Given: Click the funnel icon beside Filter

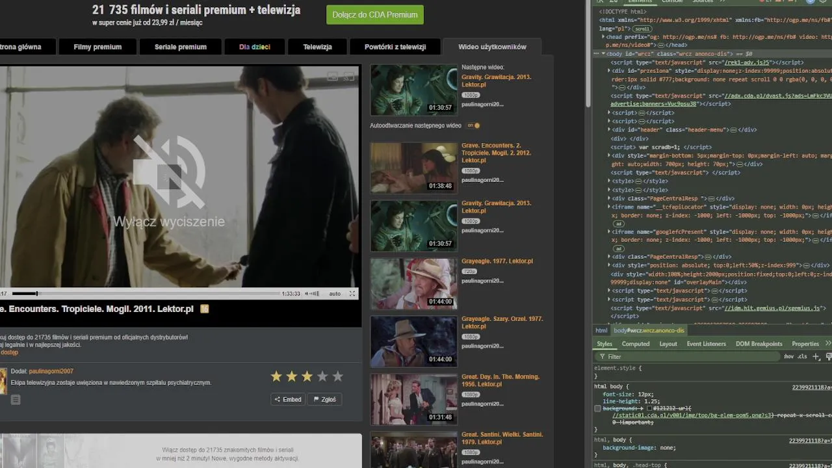Looking at the screenshot, I should click(x=601, y=356).
